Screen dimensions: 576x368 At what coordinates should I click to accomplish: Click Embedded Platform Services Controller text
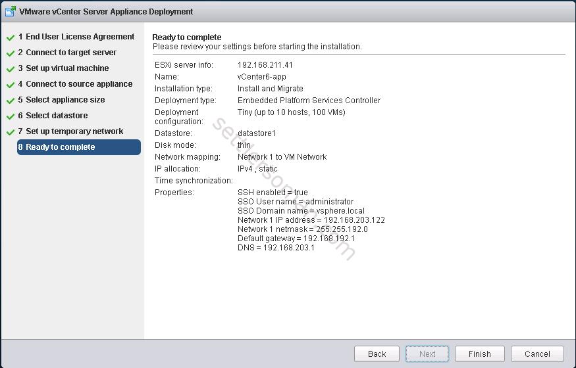tap(309, 100)
